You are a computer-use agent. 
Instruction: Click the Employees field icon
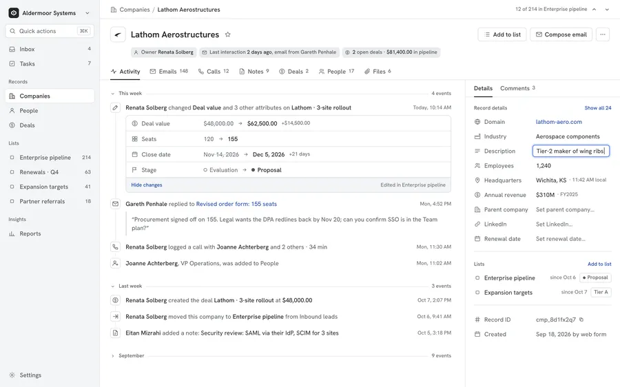(x=477, y=166)
